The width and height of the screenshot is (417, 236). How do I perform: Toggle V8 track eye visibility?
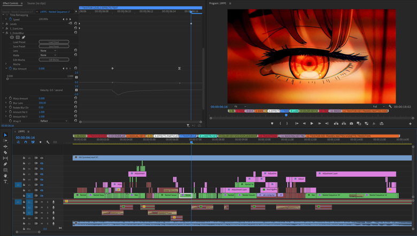42,158
